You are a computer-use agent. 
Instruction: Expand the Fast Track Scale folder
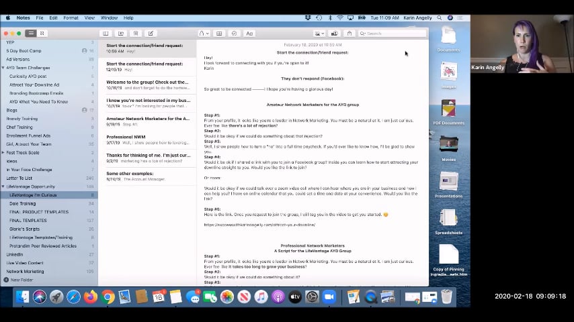tap(3, 152)
